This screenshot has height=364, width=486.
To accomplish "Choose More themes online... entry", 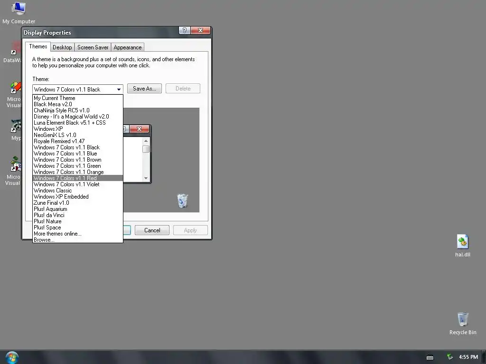I will (78, 234).
